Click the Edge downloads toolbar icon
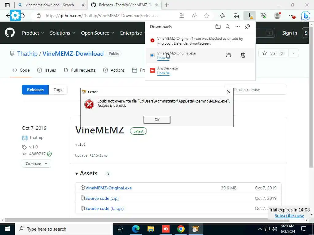Screen dimensions: 314x235 (x=250, y=16)
